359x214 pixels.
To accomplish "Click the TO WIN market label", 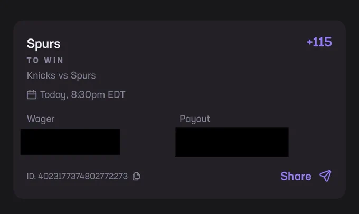I will click(45, 61).
